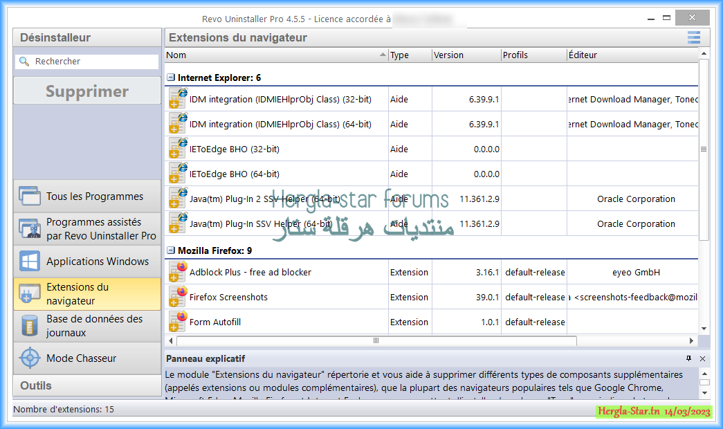The image size is (723, 429).
Task: Focus the Rechercher search field
Action: [87, 62]
